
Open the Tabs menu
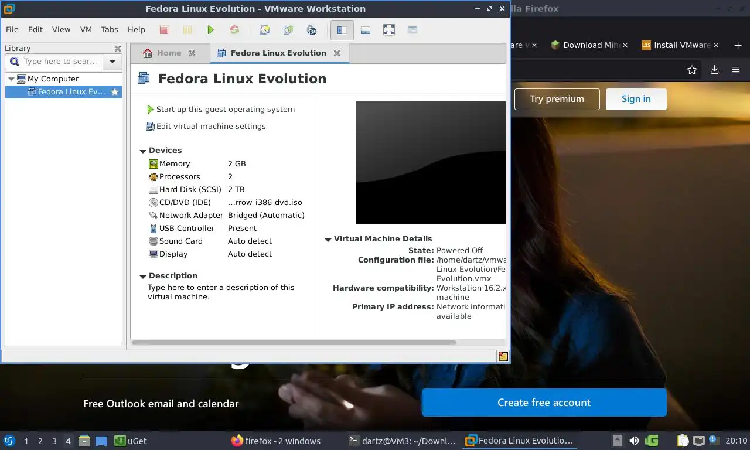[x=110, y=29]
